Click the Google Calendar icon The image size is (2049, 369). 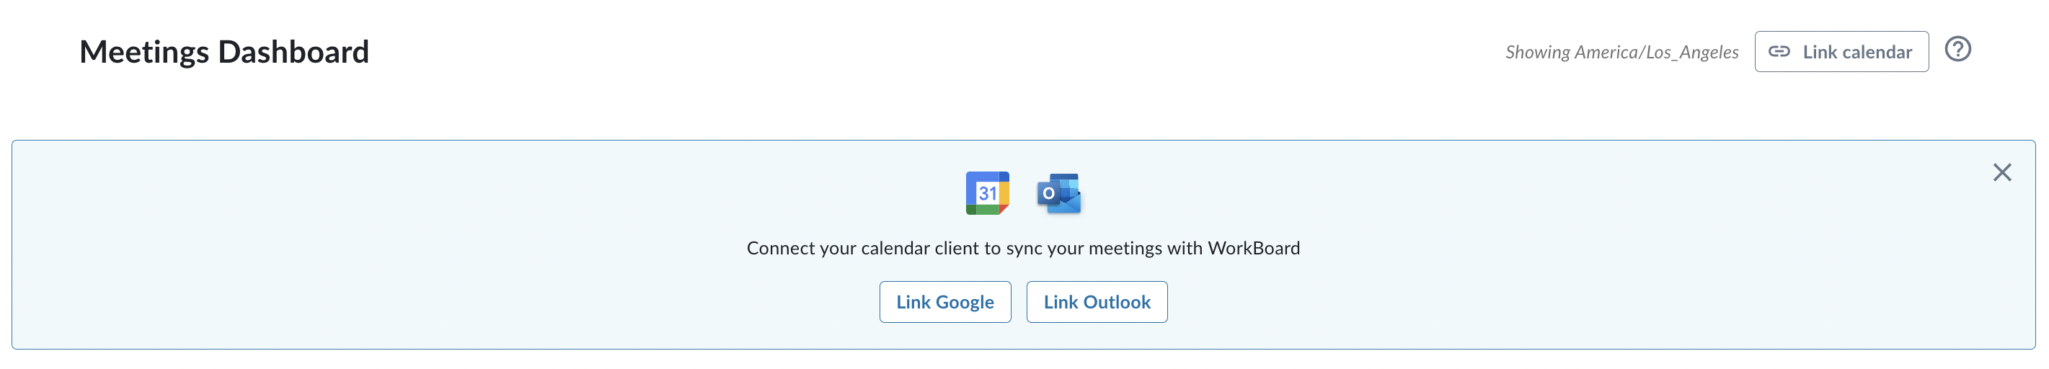[x=987, y=193]
